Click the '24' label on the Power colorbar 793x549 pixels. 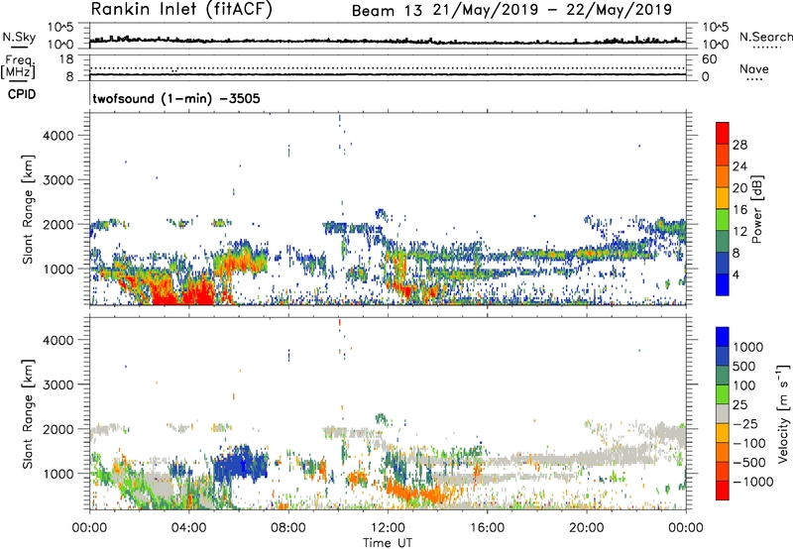739,166
